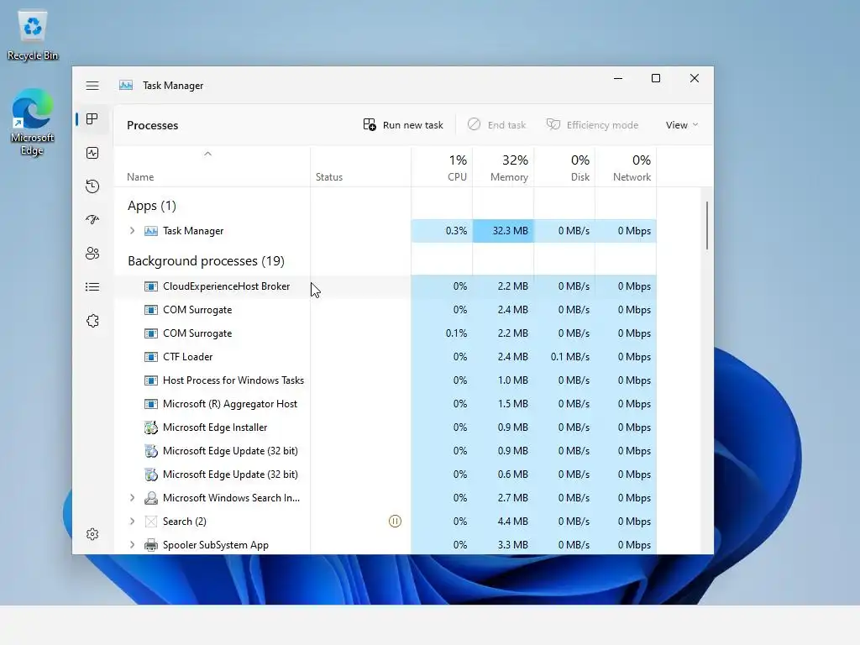Click the Task Manager app row icon

(151, 231)
